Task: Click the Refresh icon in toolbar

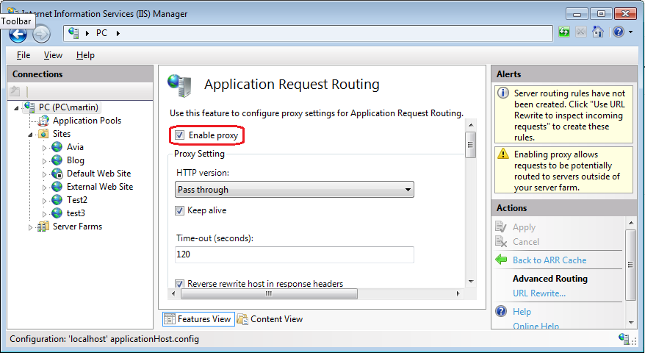Action: 564,32
